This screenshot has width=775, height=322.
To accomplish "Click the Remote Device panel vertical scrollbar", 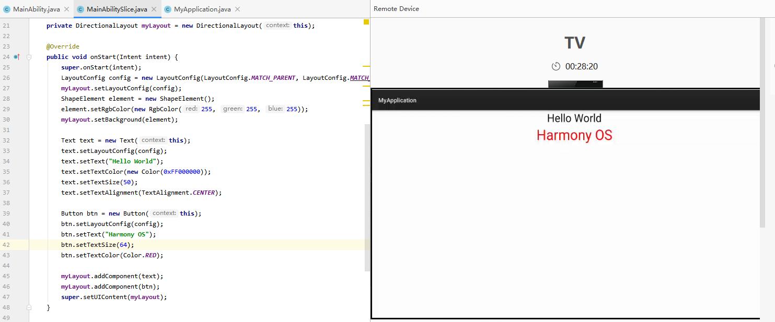I will [762, 123].
